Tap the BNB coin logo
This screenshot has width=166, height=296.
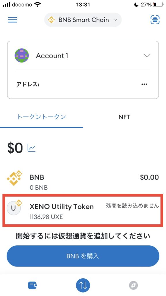pyautogui.click(x=14, y=178)
